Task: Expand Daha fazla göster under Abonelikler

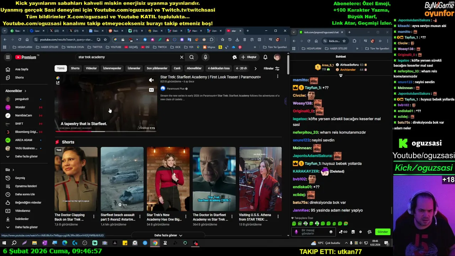Action: click(x=26, y=156)
